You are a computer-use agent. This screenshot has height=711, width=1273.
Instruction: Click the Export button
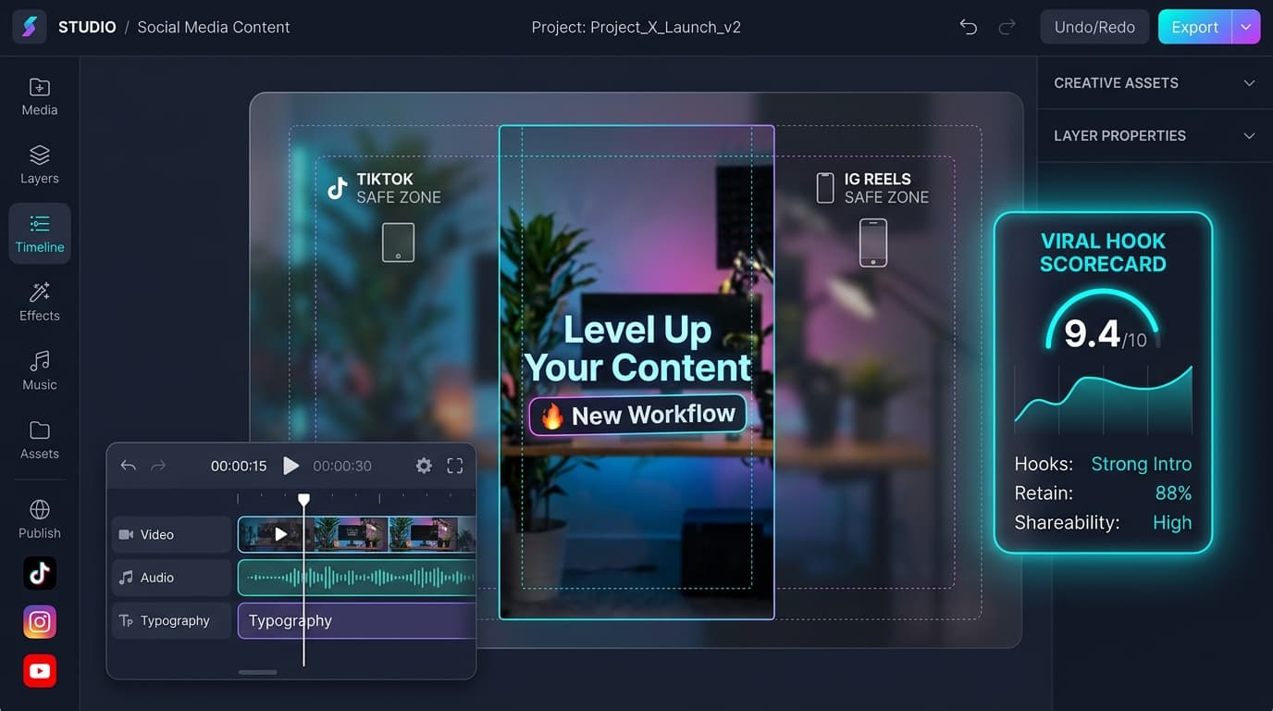(1195, 27)
